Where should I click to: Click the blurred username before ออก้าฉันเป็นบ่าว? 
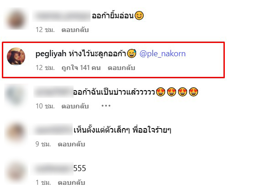[x=53, y=92]
